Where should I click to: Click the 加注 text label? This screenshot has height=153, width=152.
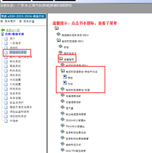70,84
